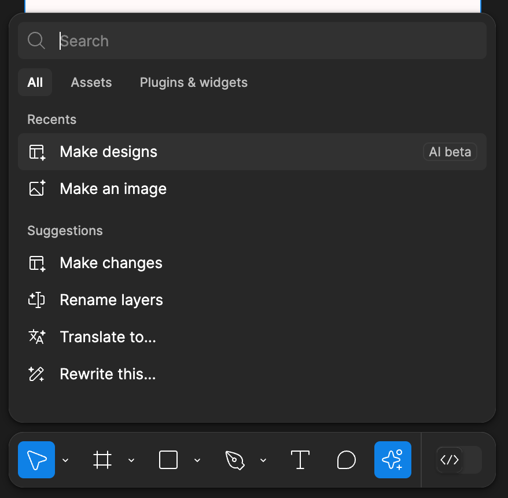
Task: Click the Search input field
Action: pyautogui.click(x=252, y=41)
